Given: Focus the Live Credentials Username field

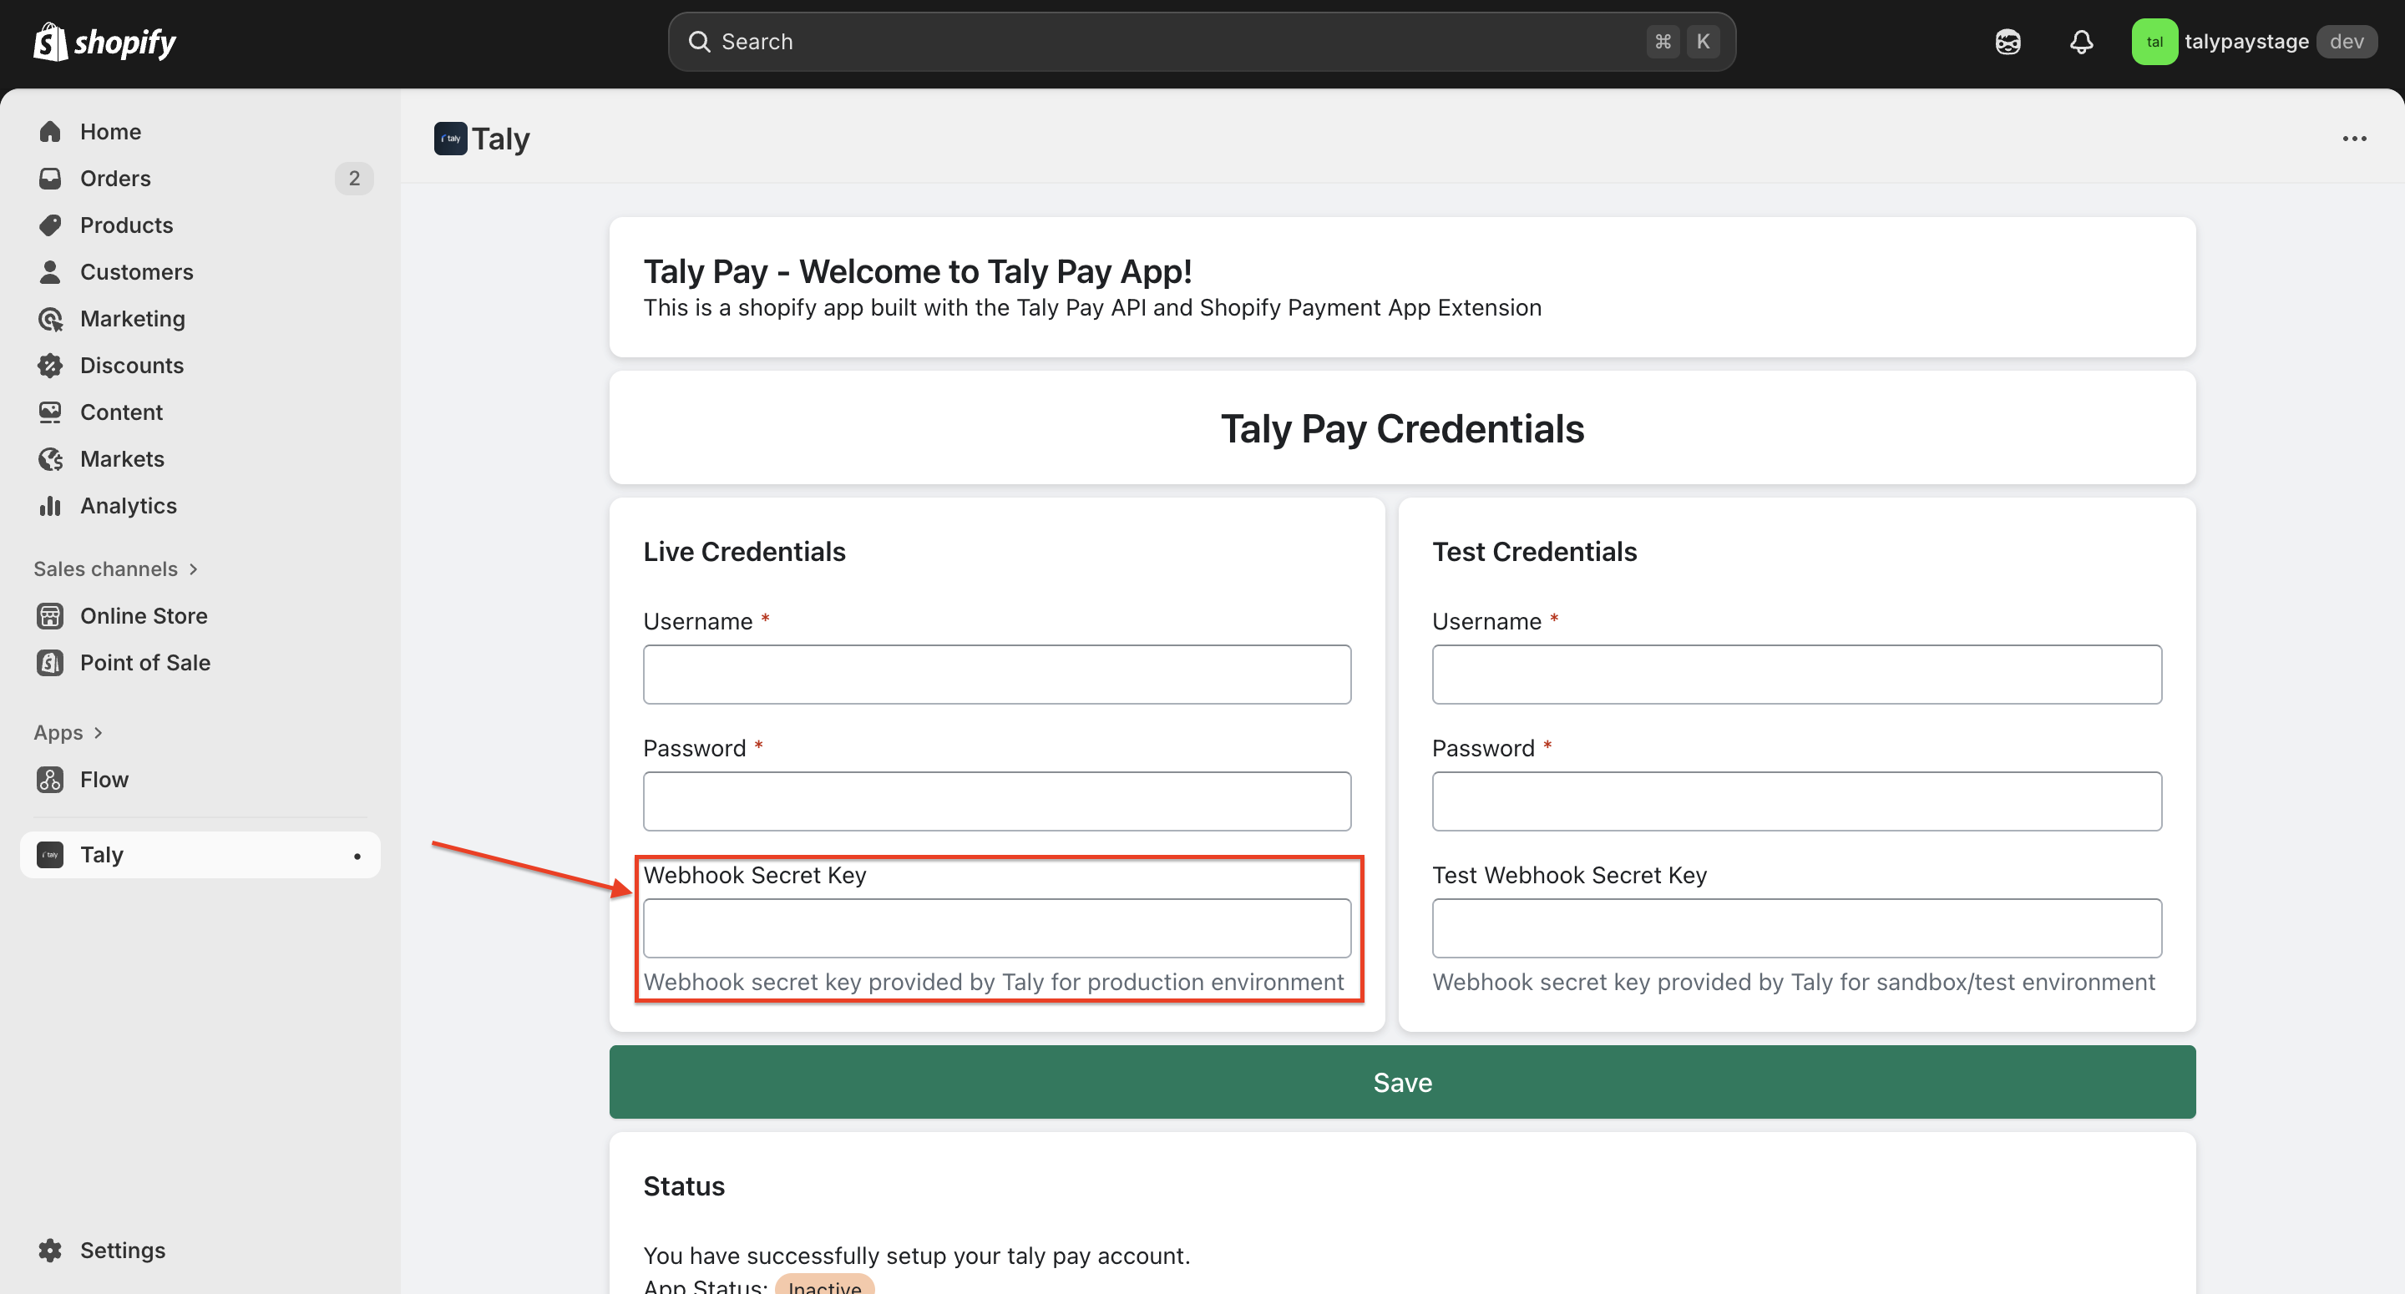Looking at the screenshot, I should tap(996, 674).
